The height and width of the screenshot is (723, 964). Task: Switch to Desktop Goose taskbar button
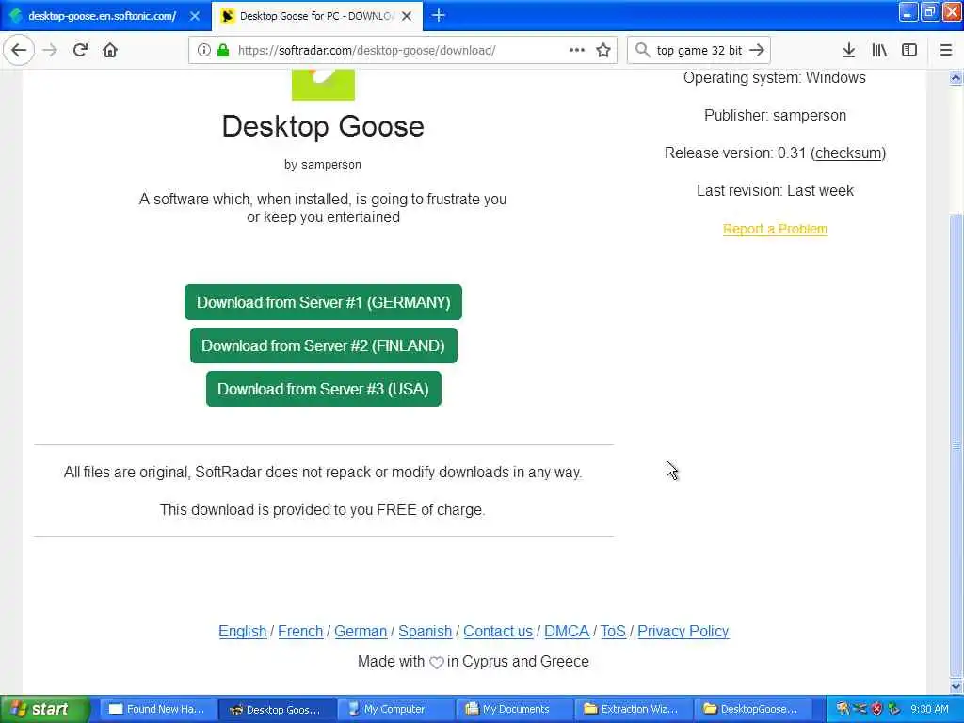(276, 710)
